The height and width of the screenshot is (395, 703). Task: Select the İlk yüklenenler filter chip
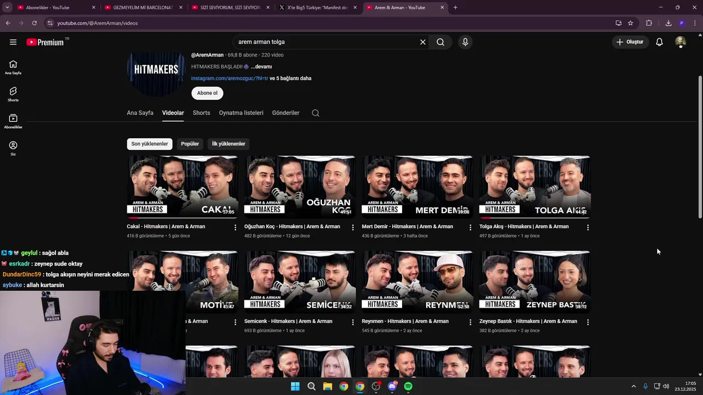point(228,144)
